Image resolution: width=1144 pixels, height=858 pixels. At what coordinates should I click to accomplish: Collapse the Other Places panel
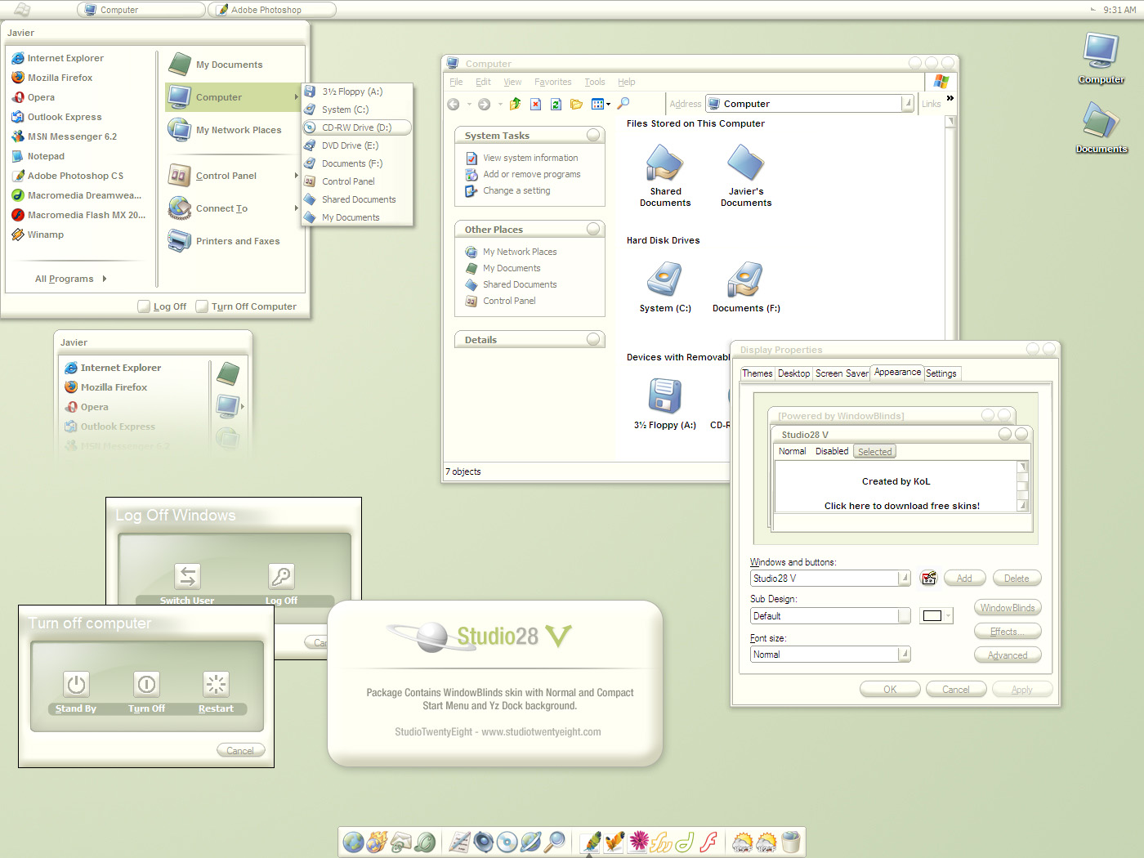coord(593,229)
